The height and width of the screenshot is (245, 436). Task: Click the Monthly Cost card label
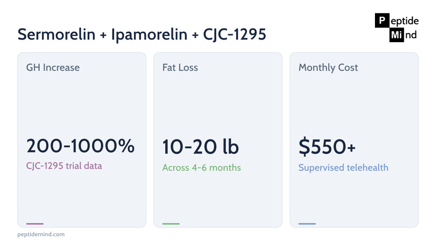328,67
